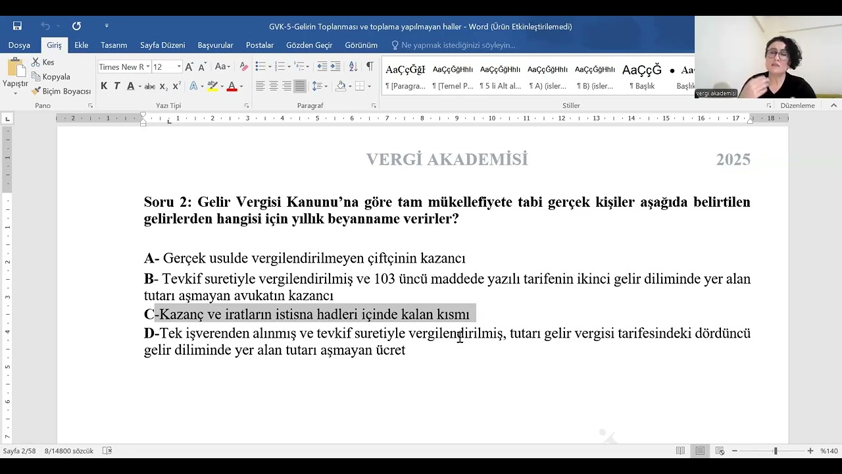842x474 pixels.
Task: Switch to the Postalar tab
Action: click(x=260, y=45)
